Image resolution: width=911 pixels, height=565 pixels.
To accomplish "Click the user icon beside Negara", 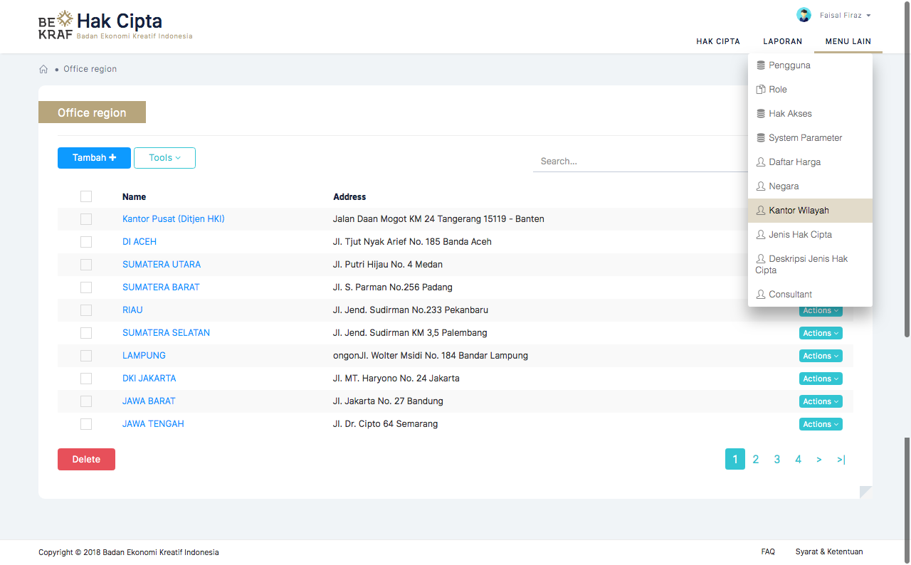I will coord(761,186).
